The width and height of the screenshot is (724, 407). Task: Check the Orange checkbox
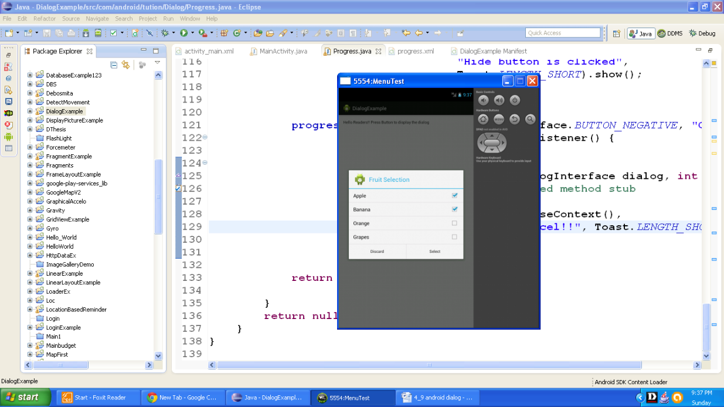coord(454,223)
